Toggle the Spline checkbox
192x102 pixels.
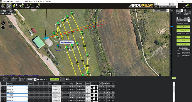coord(67,79)
